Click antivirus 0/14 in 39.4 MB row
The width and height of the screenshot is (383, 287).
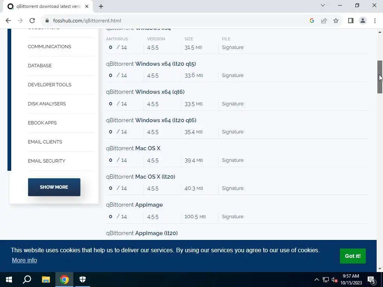[118, 160]
